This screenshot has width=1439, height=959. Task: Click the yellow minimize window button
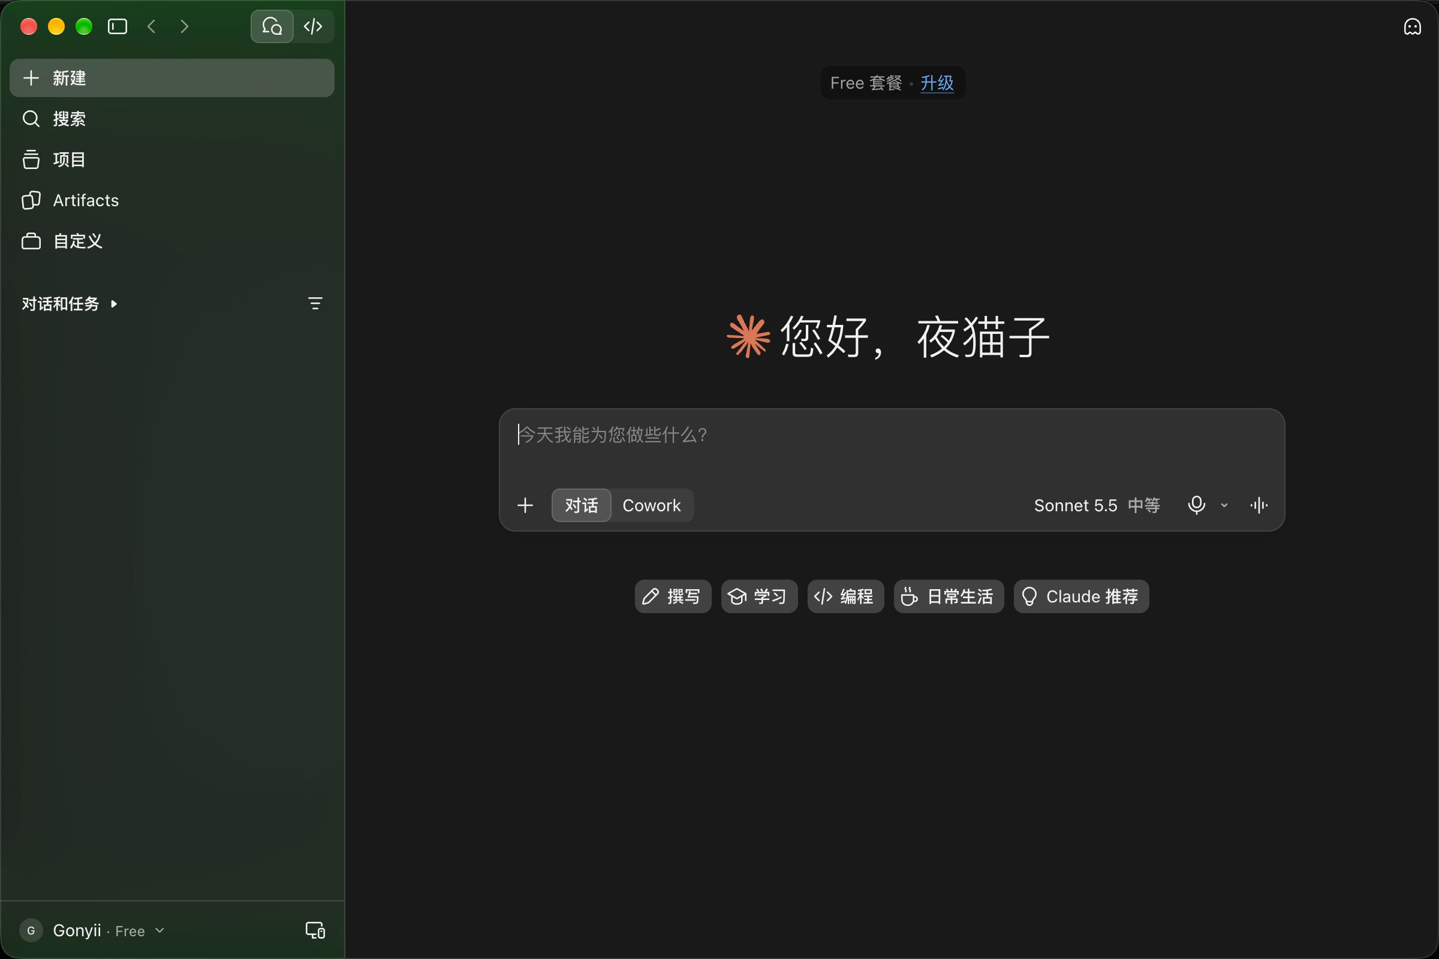56,26
